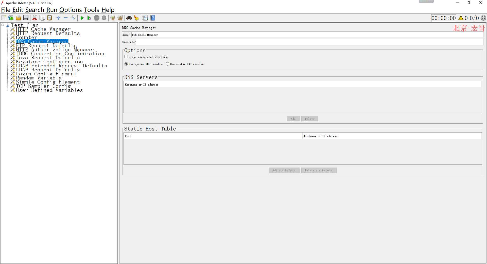Select Java Request Defaults in tree
Screen dimensions: 487x264
coord(48,58)
